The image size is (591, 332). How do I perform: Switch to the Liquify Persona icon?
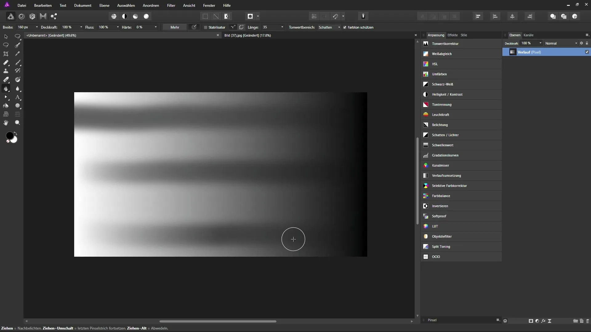pyautogui.click(x=22, y=16)
